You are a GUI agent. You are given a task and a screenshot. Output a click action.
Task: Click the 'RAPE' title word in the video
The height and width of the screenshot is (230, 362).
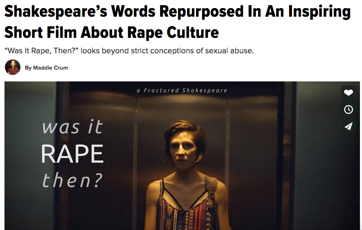(72, 154)
